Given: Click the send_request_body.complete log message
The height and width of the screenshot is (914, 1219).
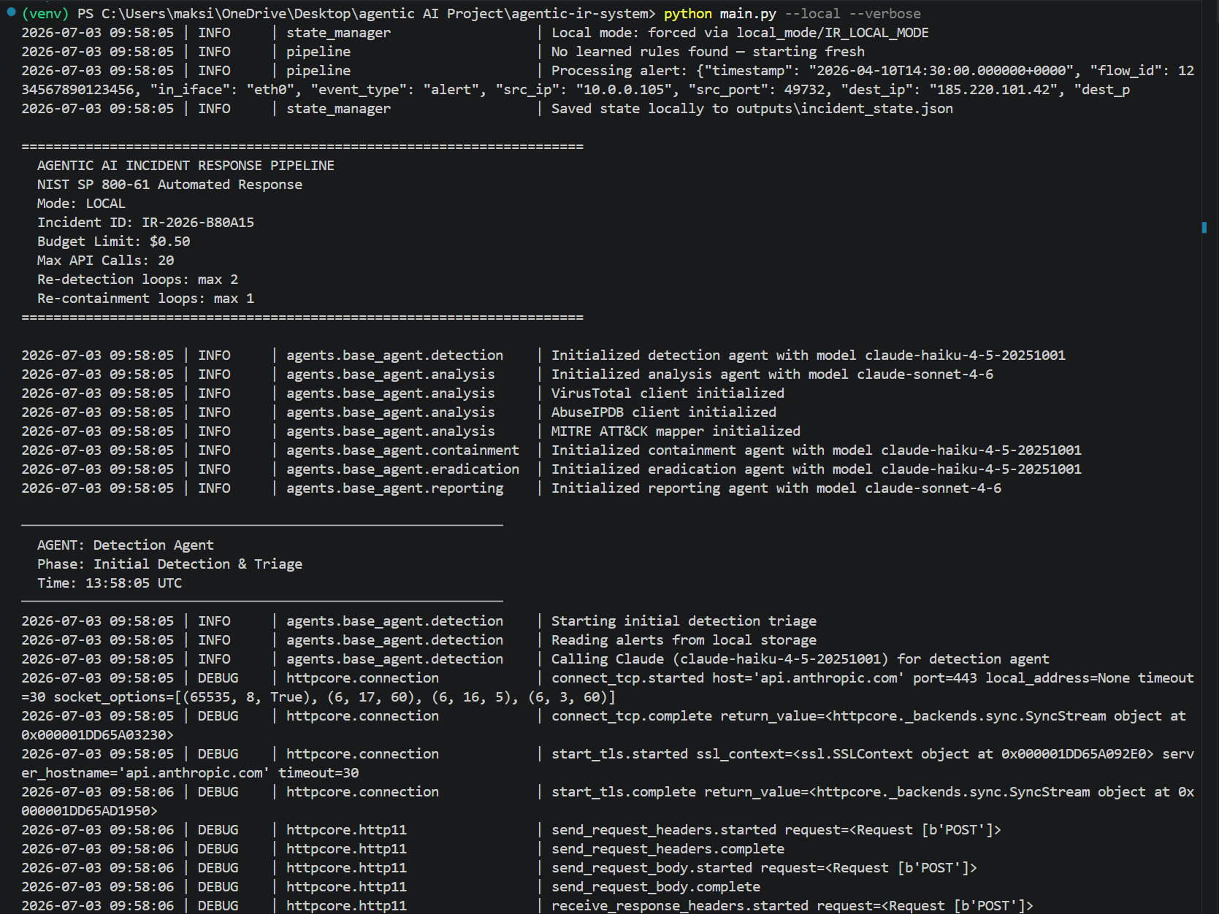Looking at the screenshot, I should [x=656, y=887].
